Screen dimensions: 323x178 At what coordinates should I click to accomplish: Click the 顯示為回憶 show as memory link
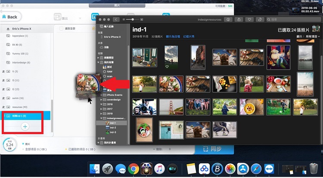click(x=173, y=37)
